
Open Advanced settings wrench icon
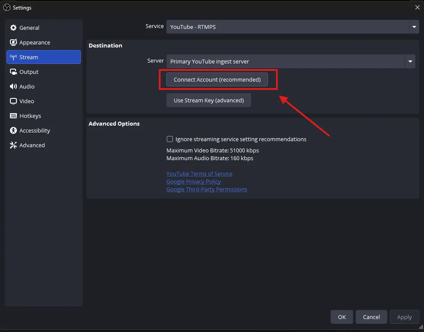[13, 145]
